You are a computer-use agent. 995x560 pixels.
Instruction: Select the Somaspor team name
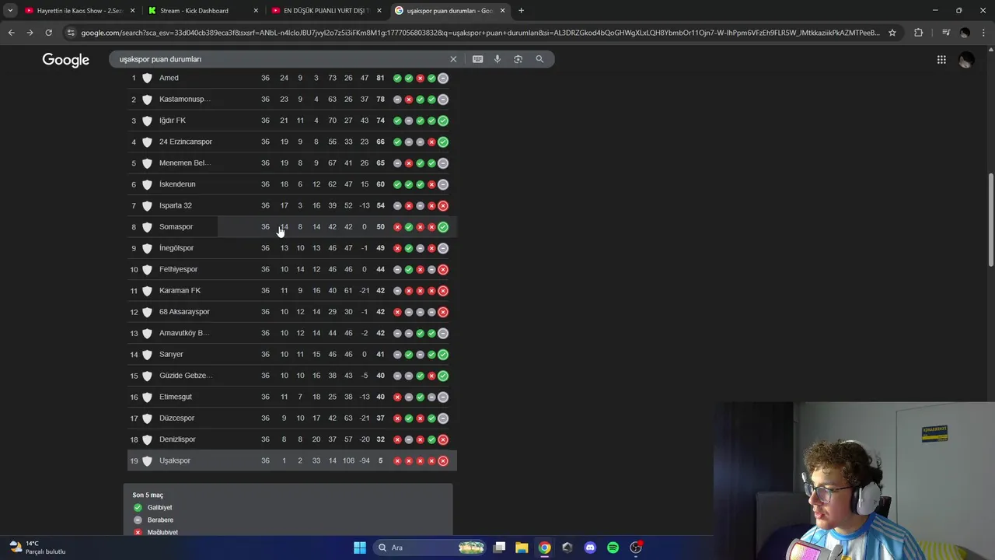click(x=176, y=227)
